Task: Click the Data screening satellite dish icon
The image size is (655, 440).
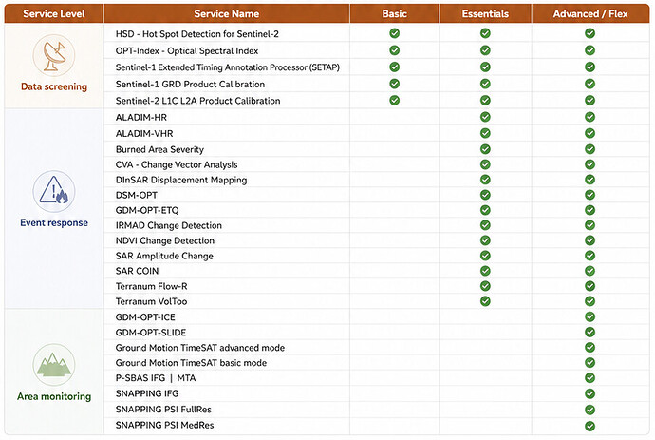Action: click(x=54, y=56)
